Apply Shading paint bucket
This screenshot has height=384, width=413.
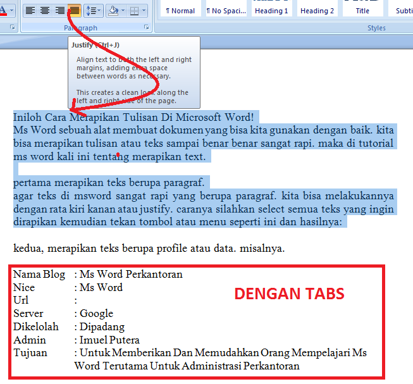click(113, 11)
